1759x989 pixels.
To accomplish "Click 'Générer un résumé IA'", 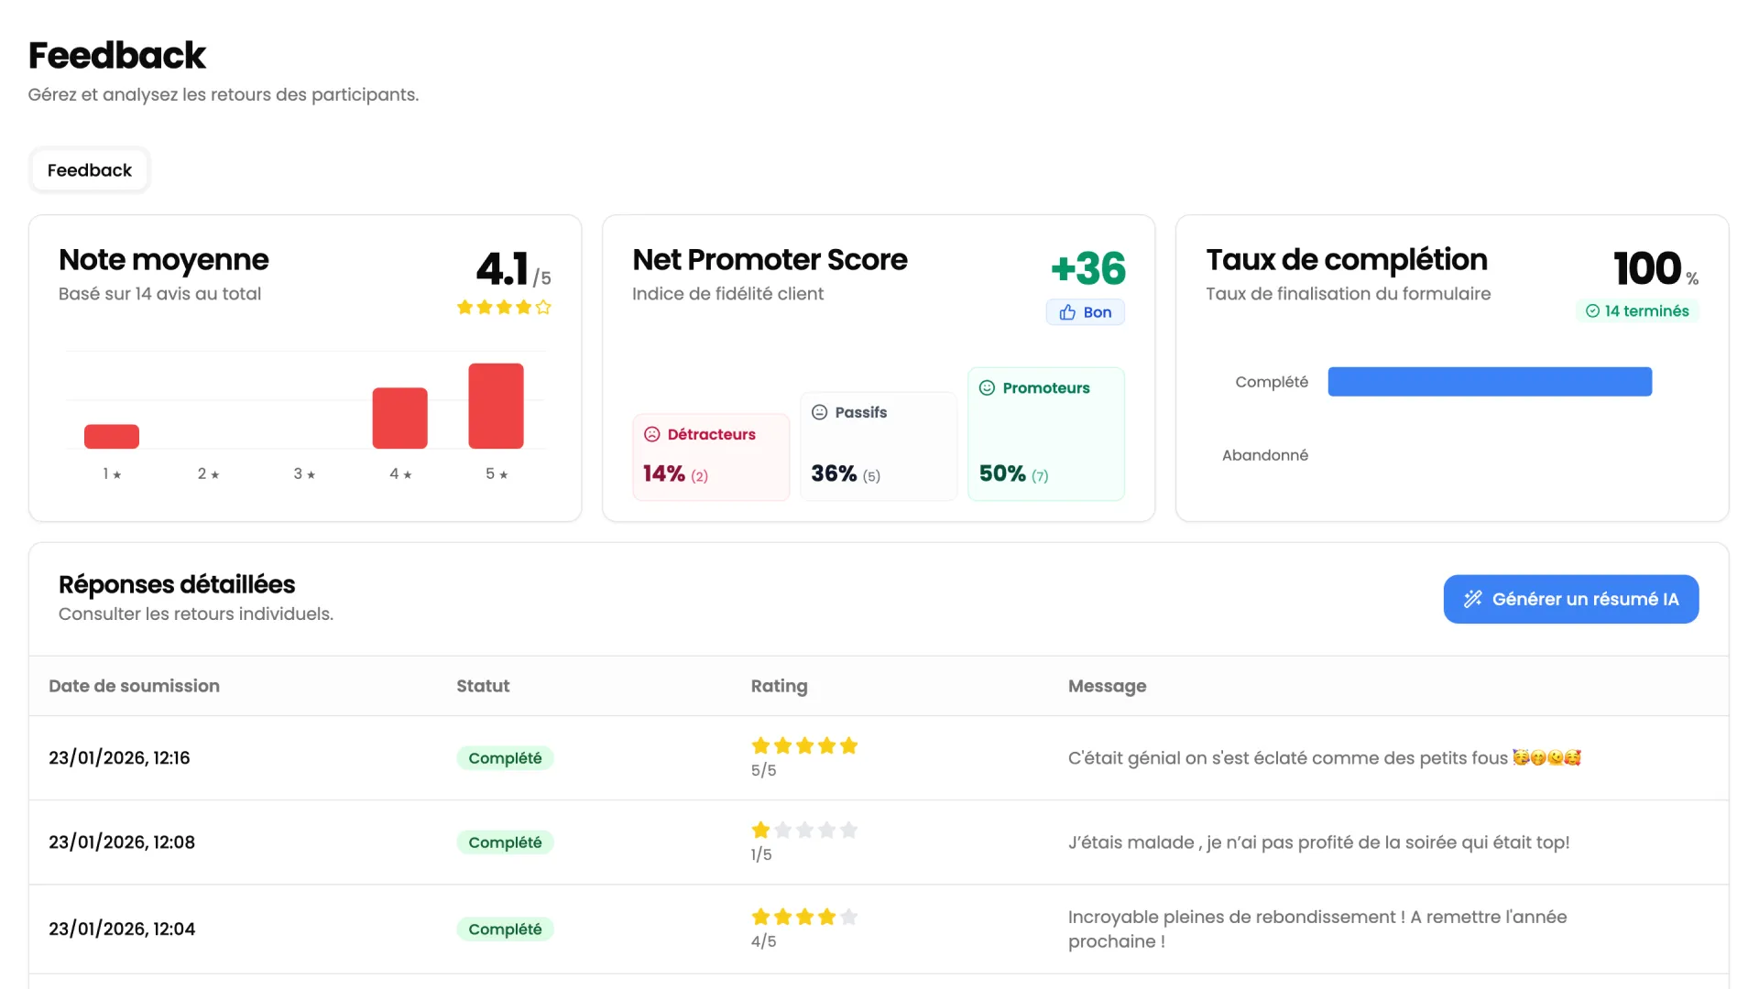I will 1570,599.
